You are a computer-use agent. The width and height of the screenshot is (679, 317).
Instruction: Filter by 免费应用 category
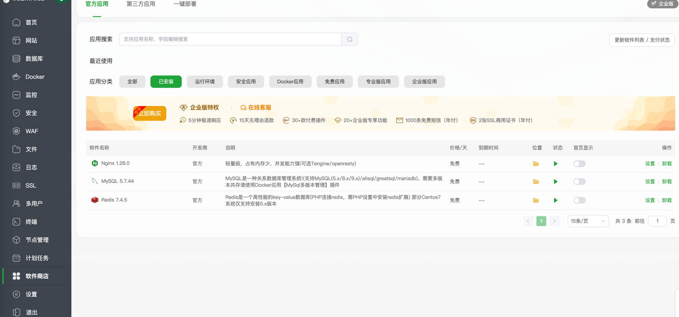point(335,82)
